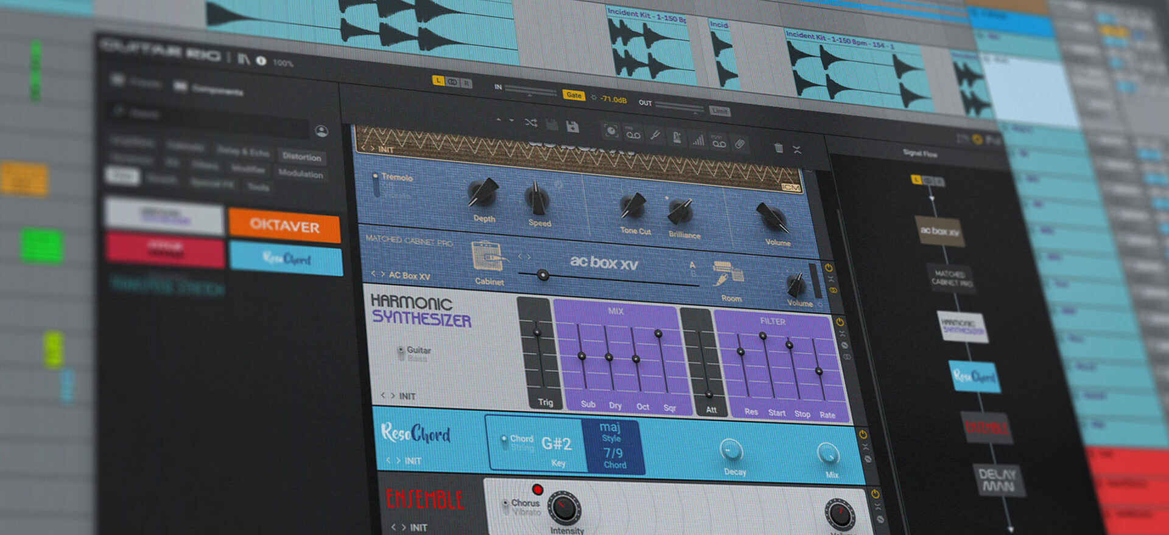Screen dimensions: 1169x535
Task: Collapse all rack components with the arrows icon
Action: [x=796, y=150]
